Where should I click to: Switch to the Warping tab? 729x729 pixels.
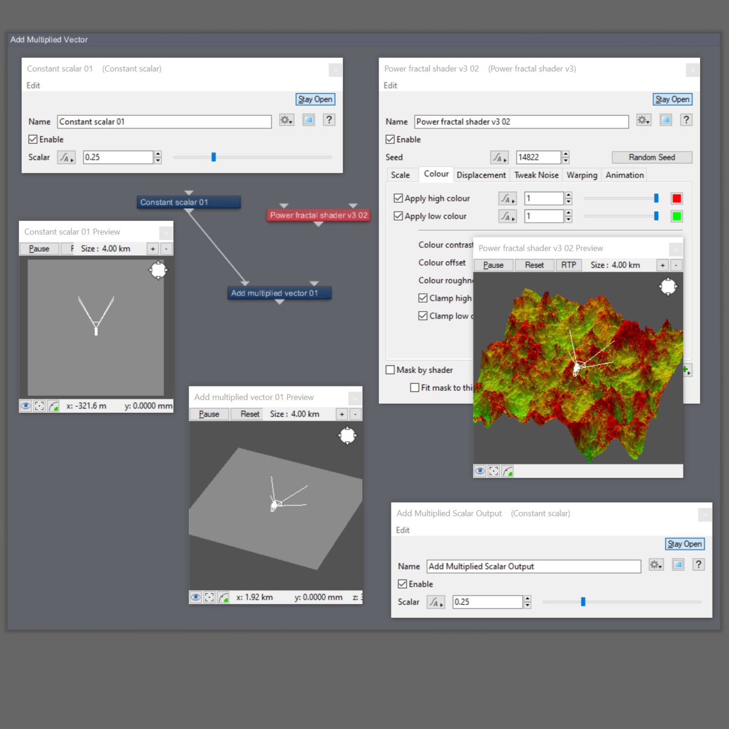coord(582,175)
